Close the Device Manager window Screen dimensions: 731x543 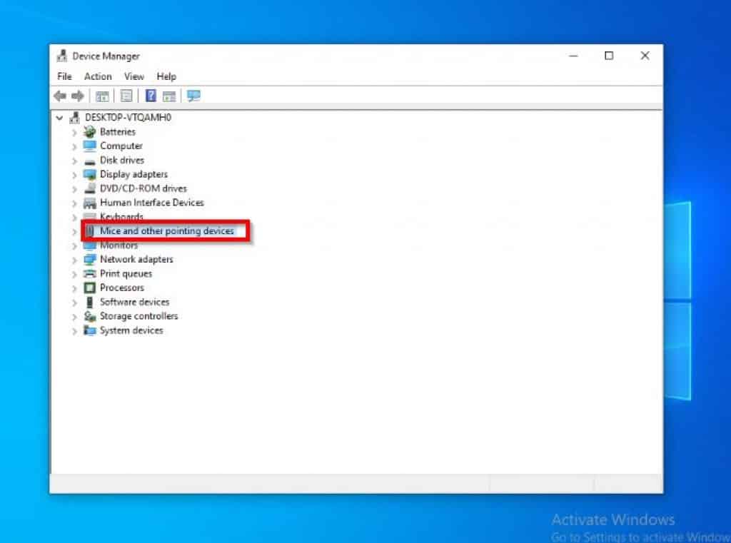(645, 56)
